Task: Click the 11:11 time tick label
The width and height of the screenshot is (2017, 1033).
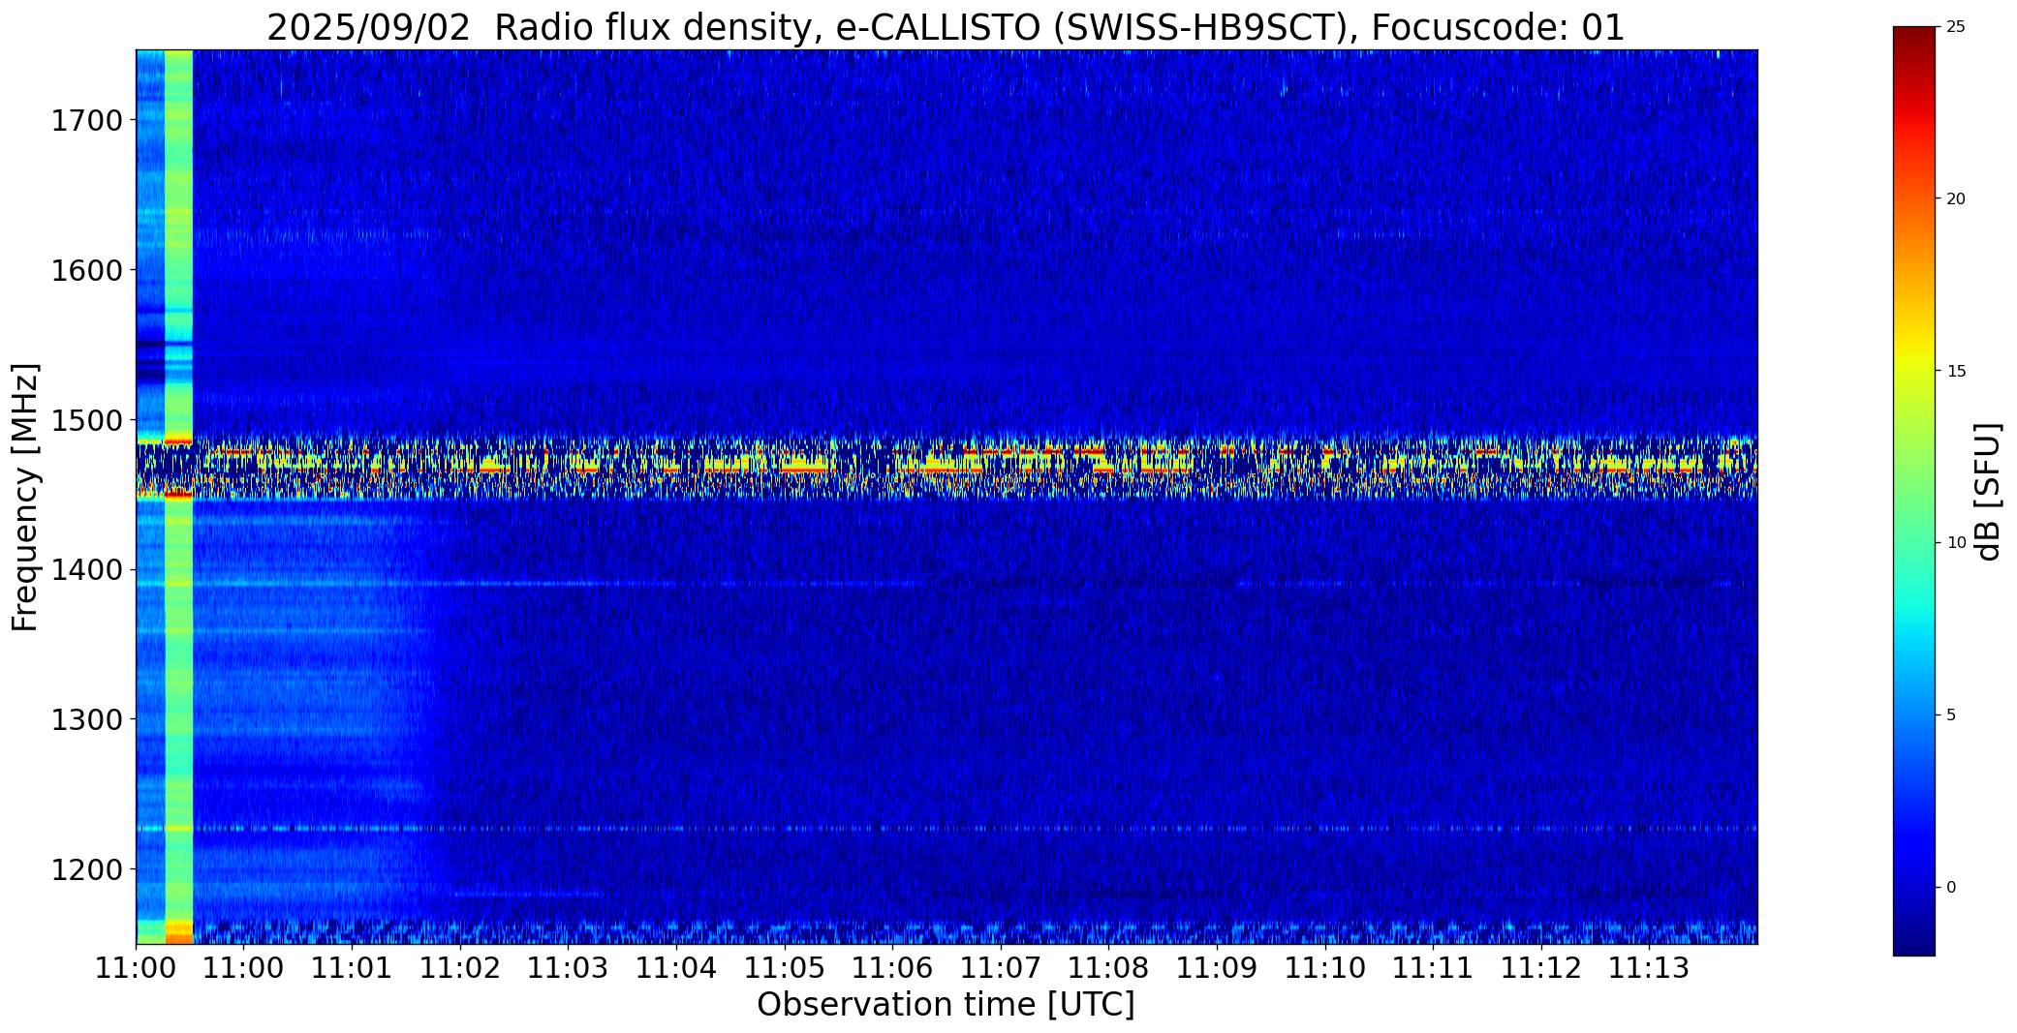Action: 1432,968
